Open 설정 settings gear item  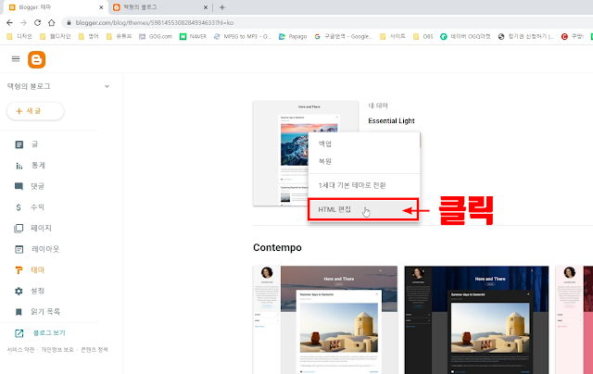click(31, 291)
